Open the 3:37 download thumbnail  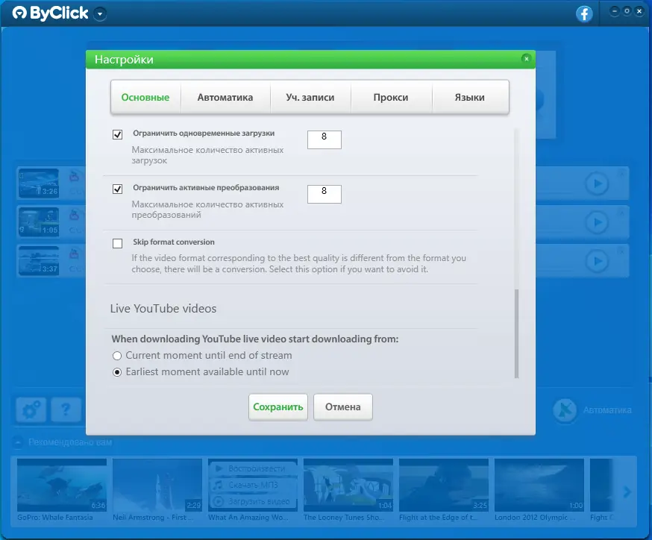(39, 260)
